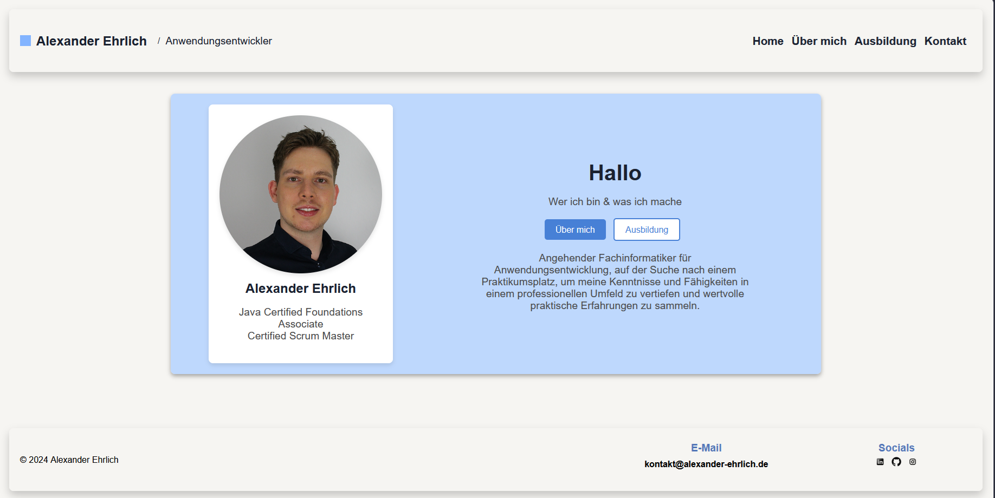The image size is (995, 498).
Task: Click the kontakt@alexander-ehrlich.de email link
Action: point(706,464)
